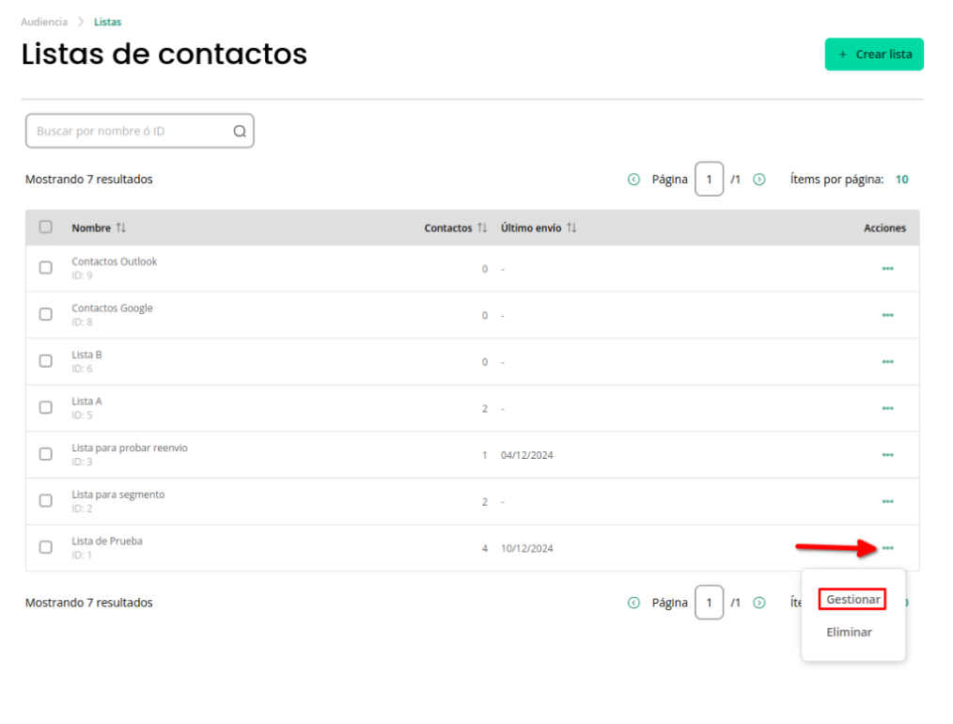Focus the Buscar por nombre ó ID field
953x724 pixels.
pos(140,131)
